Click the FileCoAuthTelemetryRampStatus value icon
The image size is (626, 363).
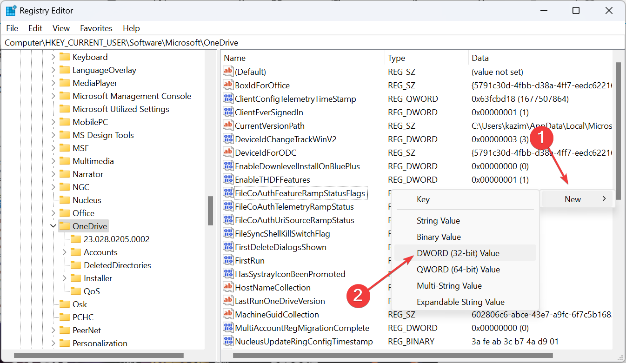(x=228, y=206)
